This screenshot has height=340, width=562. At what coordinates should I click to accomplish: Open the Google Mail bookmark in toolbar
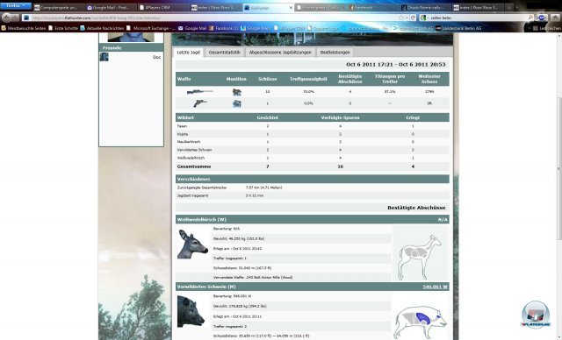click(x=192, y=28)
